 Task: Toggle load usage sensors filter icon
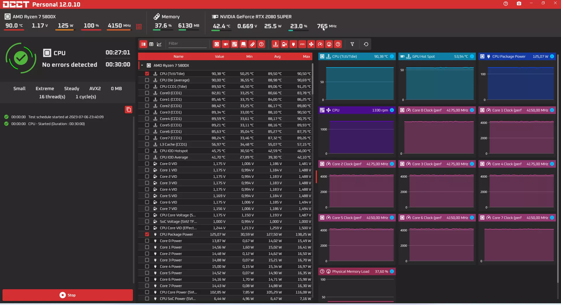(x=329, y=44)
